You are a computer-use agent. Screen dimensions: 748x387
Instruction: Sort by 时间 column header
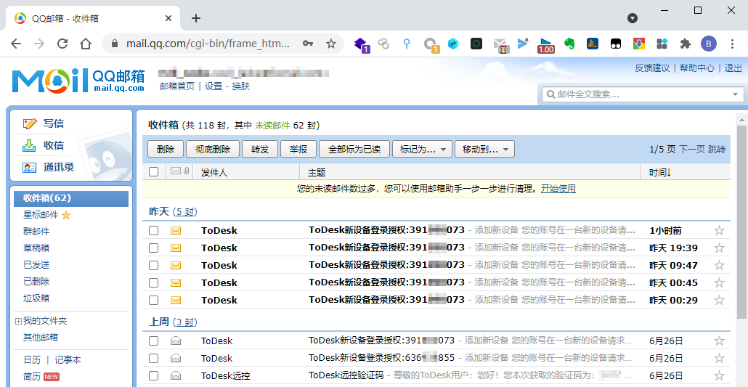tap(660, 172)
